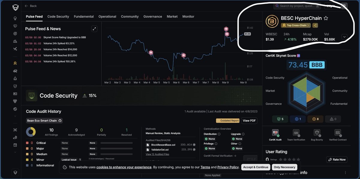
Task: Open the globe icon in the sidebar
Action: coord(15,109)
